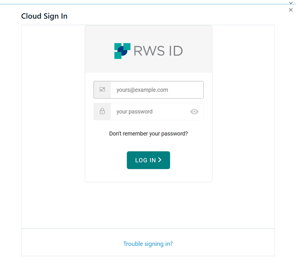Click the LOG IN button
Image resolution: width=296 pixels, height=265 pixels.
click(148, 160)
